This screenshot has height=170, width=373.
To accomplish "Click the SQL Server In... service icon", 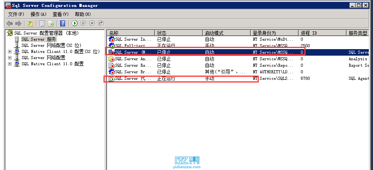I will coord(112,39).
